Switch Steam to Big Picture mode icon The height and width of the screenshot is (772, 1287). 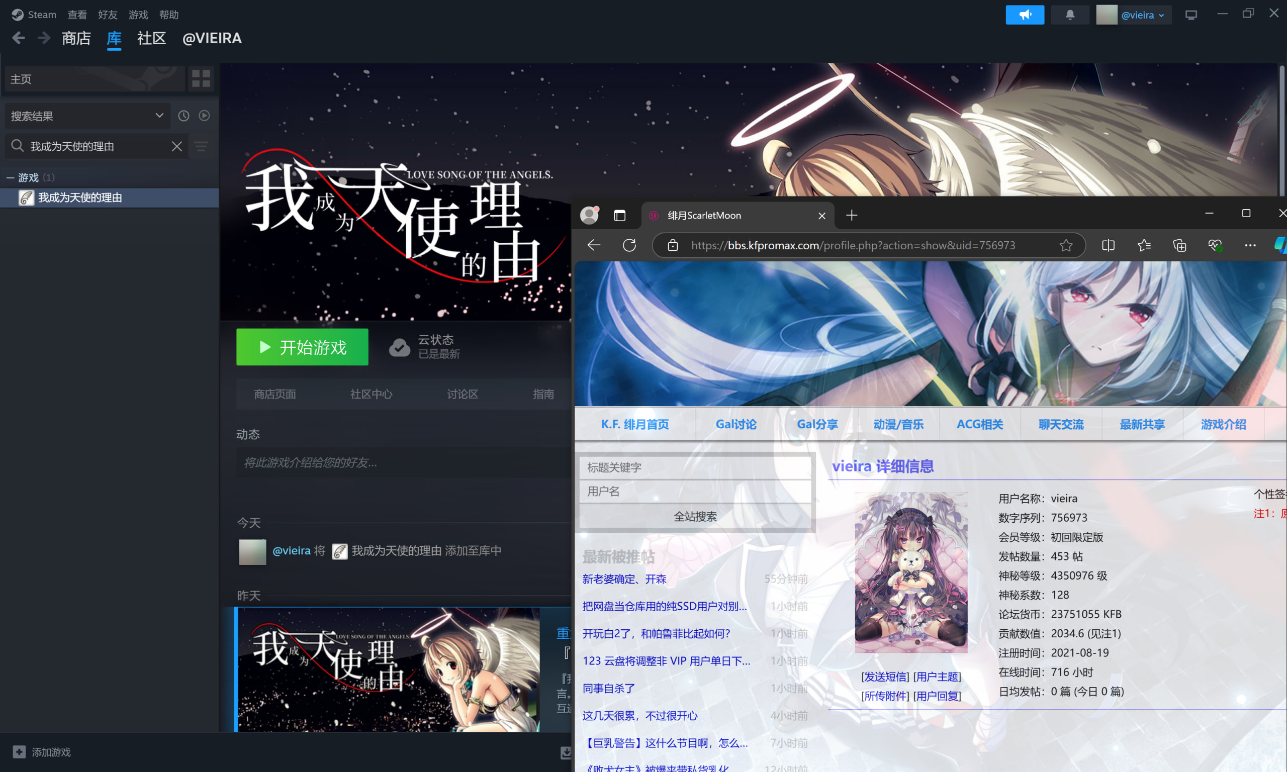click(x=1191, y=15)
